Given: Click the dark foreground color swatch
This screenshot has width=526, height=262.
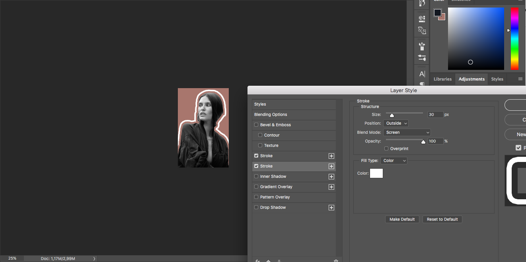Looking at the screenshot, I should coord(437,12).
